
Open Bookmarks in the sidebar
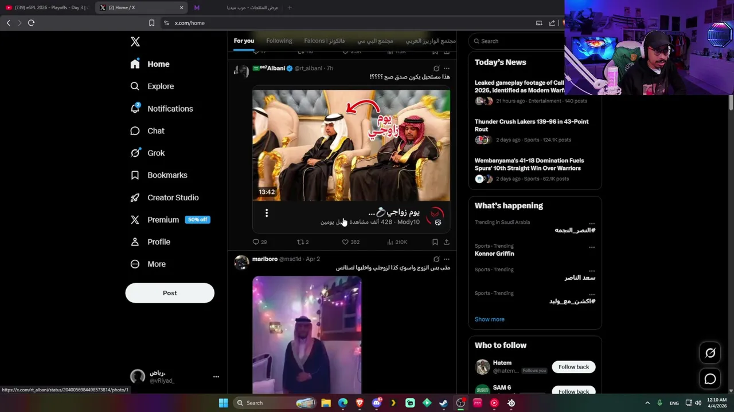point(159,175)
